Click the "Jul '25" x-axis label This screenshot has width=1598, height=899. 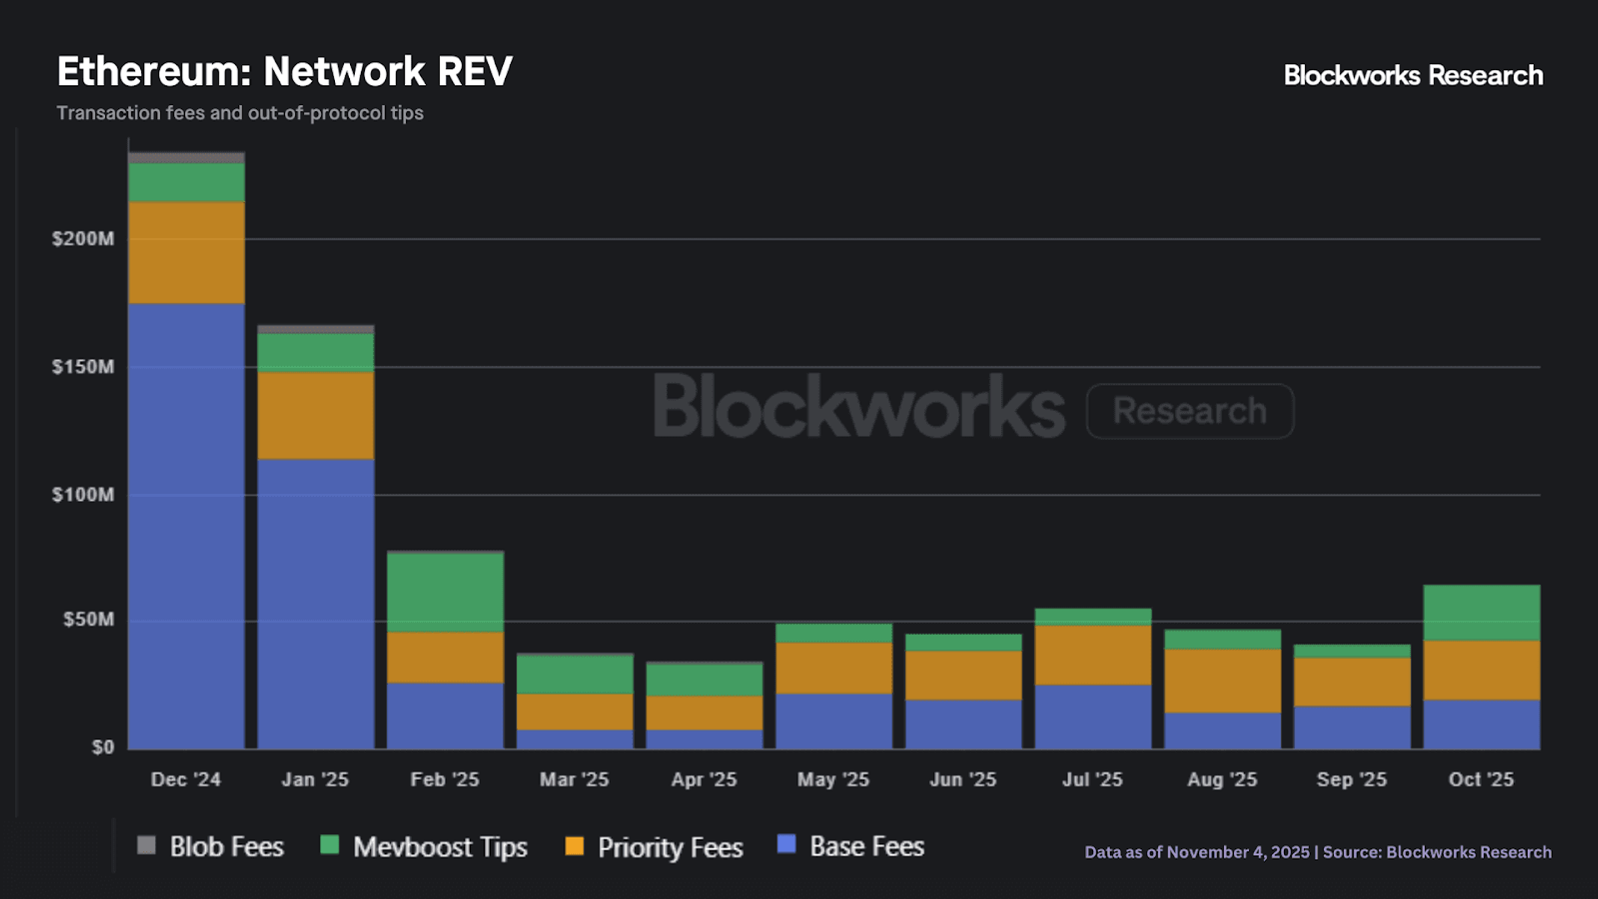coord(1092,780)
